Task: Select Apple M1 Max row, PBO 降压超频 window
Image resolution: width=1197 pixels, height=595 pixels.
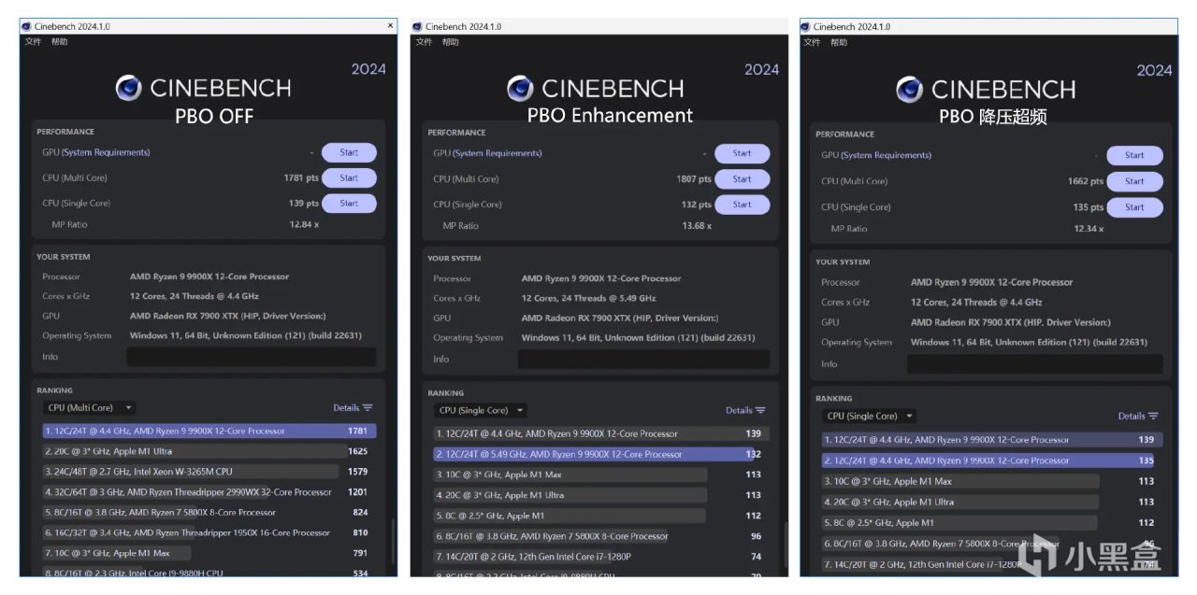Action: tap(991, 481)
